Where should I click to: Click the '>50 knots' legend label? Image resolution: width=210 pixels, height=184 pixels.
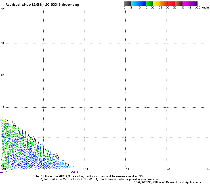(x=202, y=8)
